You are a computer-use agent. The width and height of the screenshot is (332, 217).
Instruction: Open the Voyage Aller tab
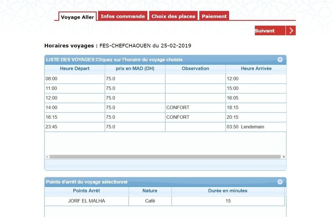click(77, 17)
